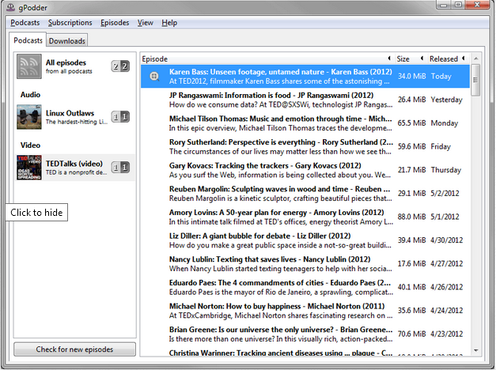This screenshot has width=496, height=370.
Task: Click the Audio section heading
Action: coord(30,95)
